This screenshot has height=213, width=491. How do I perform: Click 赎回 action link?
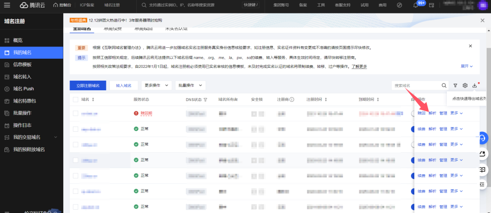tap(421, 113)
